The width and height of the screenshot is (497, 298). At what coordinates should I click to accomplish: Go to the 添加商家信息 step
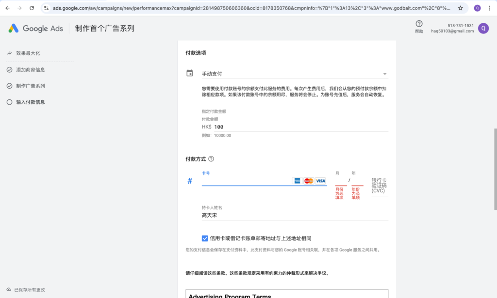point(30,70)
